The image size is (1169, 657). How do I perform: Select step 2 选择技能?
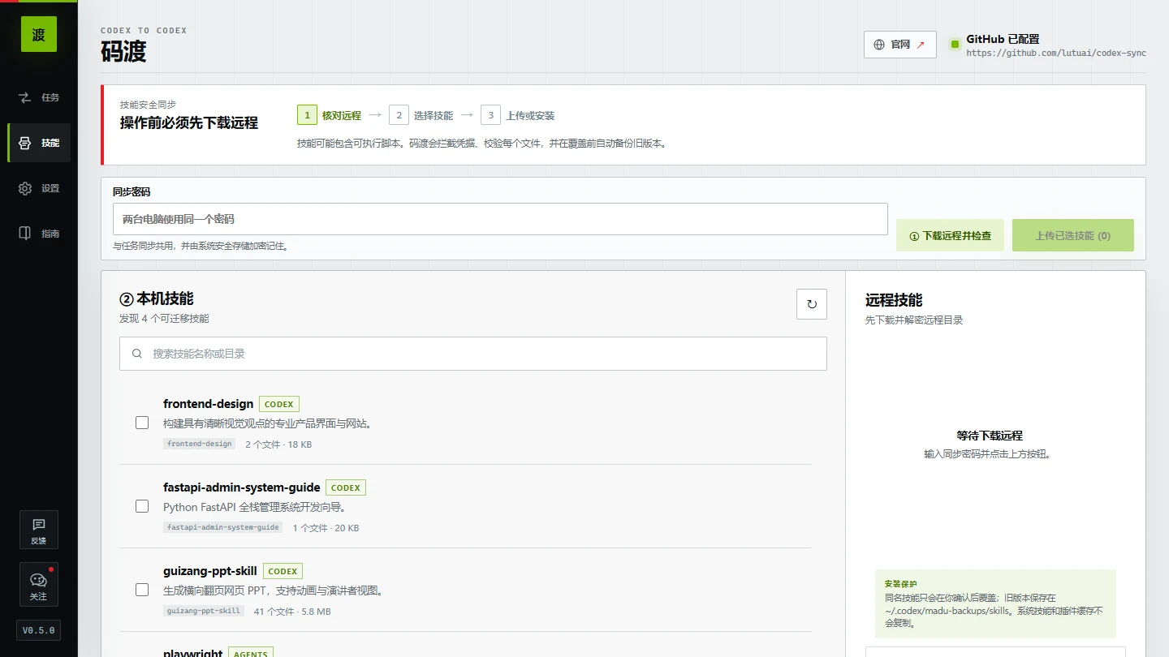(421, 115)
